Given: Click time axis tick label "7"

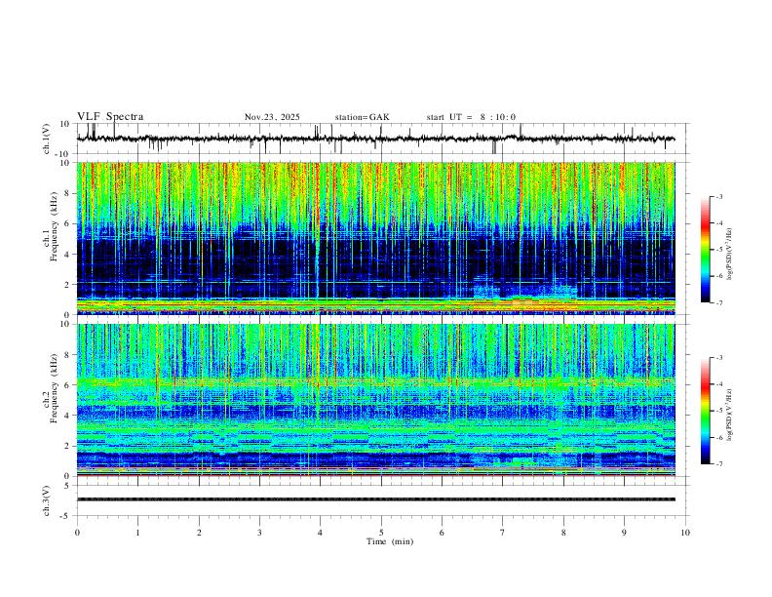Looking at the screenshot, I should click(x=503, y=533).
